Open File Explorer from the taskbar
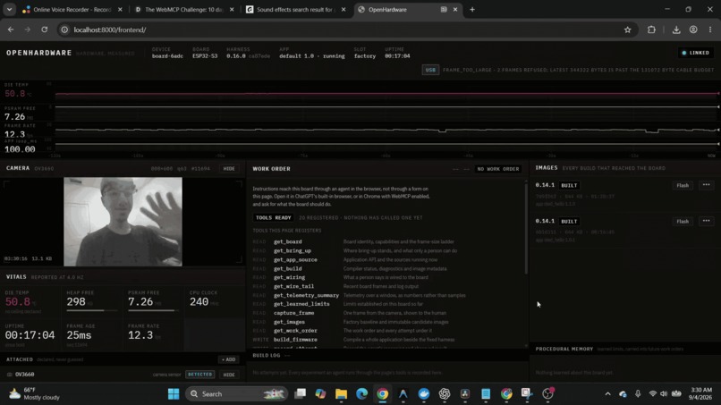The image size is (721, 405). point(341,394)
